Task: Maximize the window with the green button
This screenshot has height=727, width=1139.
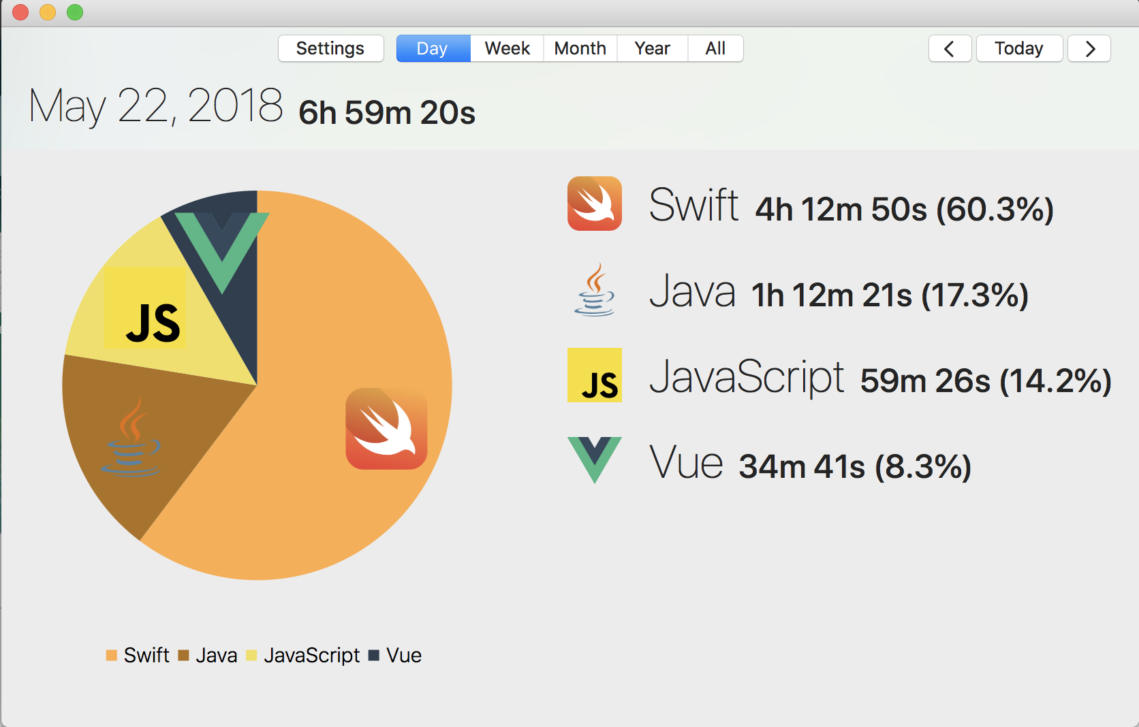Action: pyautogui.click(x=75, y=12)
